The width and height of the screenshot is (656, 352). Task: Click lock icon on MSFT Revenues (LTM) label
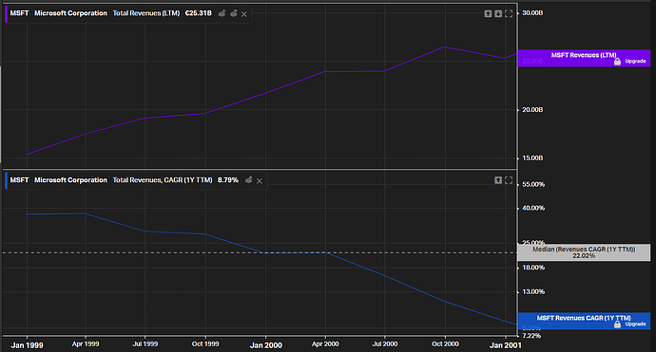(x=617, y=62)
